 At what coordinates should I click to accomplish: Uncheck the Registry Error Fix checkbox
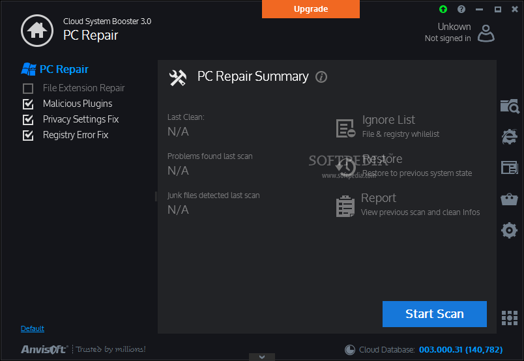click(x=28, y=136)
